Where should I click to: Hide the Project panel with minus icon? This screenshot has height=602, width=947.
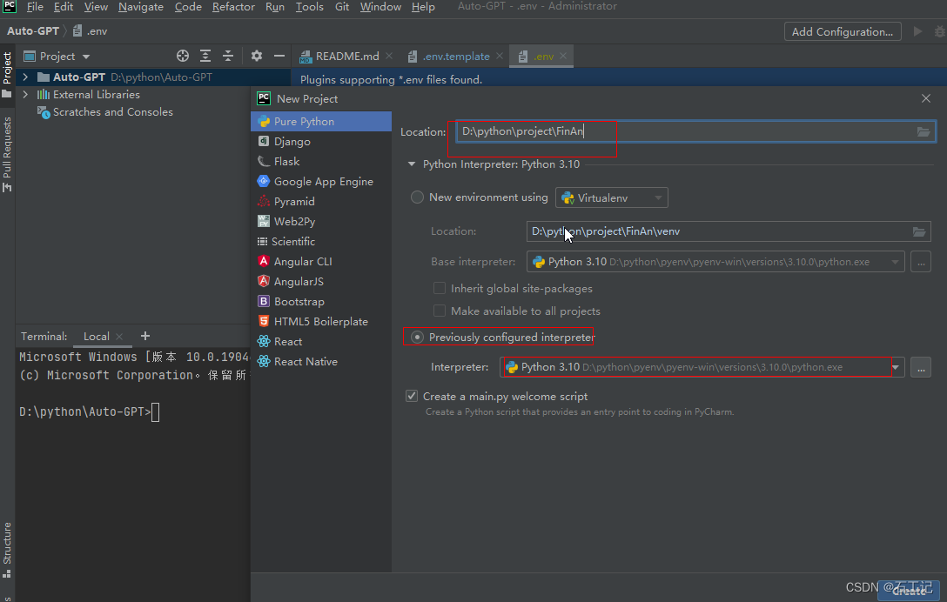pos(279,57)
